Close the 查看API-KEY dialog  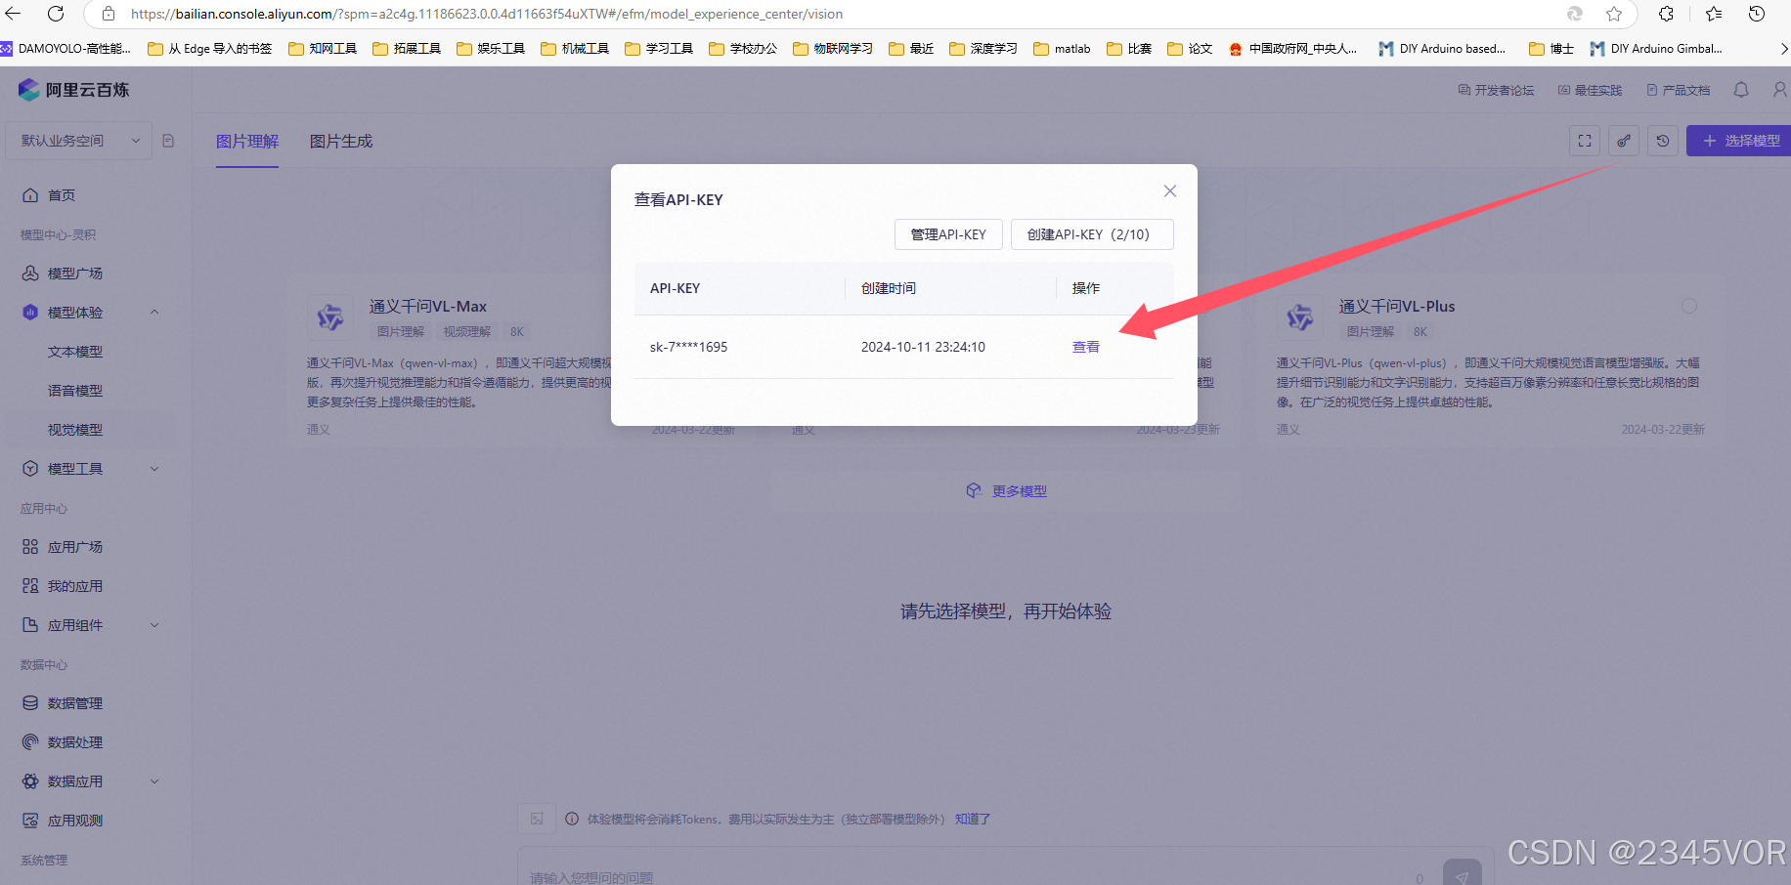(1170, 191)
